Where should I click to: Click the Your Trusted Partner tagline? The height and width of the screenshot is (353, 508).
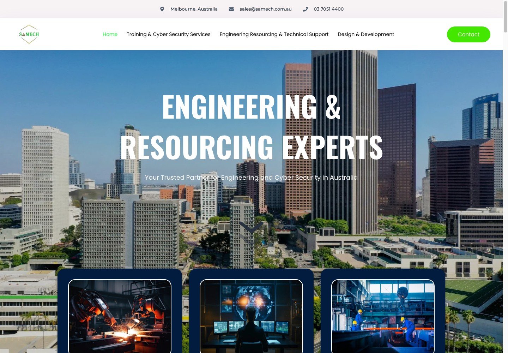[251, 178]
